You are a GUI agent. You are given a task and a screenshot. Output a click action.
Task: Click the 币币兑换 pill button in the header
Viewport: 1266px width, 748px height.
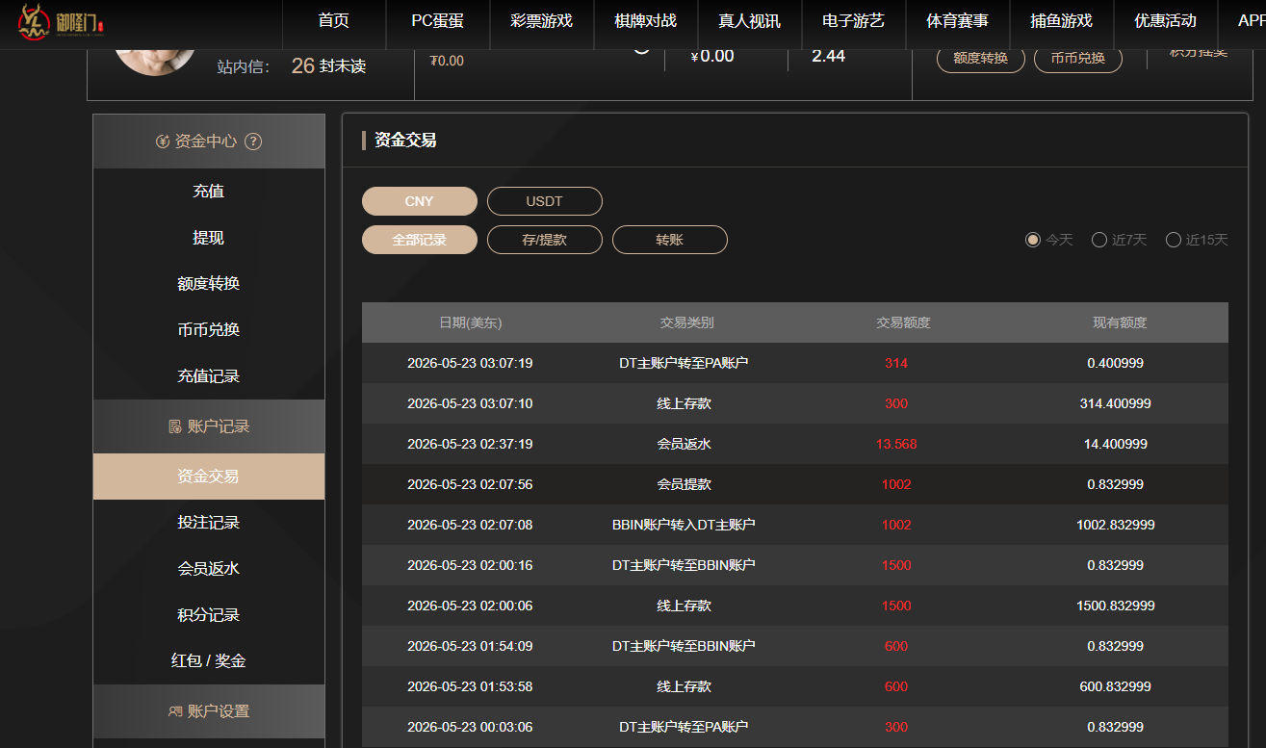pos(1077,59)
